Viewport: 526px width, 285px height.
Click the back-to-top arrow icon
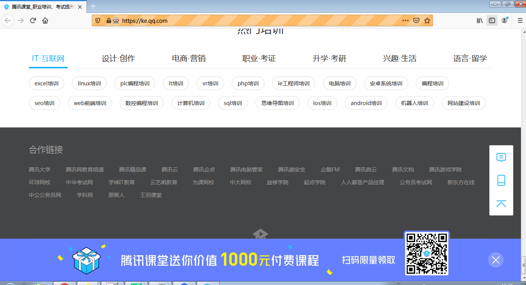[501, 204]
